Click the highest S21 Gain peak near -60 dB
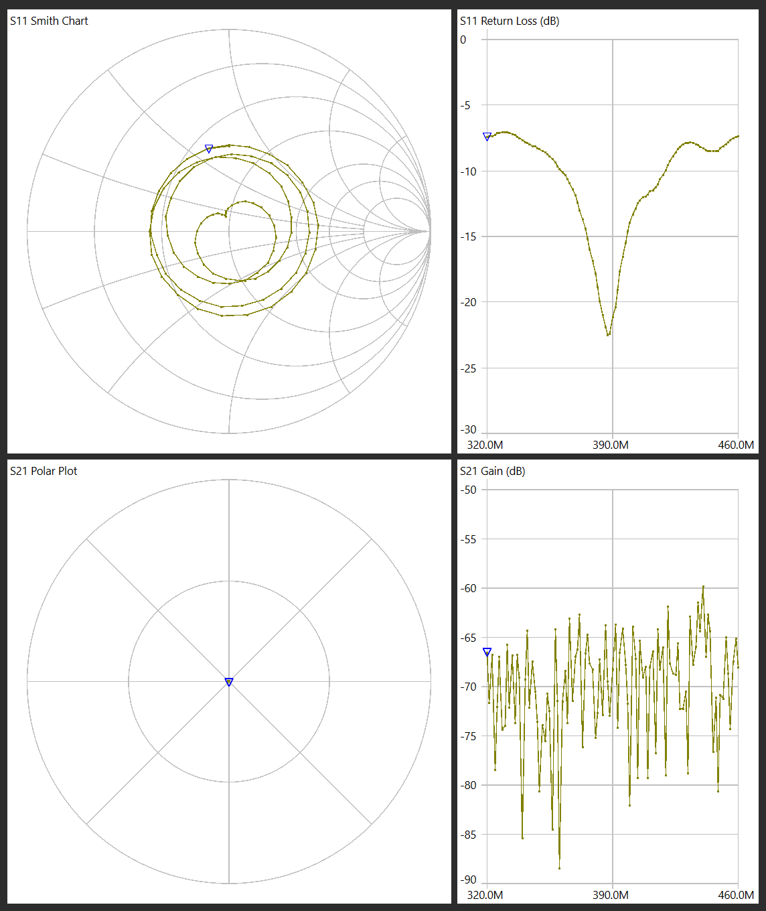 click(x=703, y=586)
